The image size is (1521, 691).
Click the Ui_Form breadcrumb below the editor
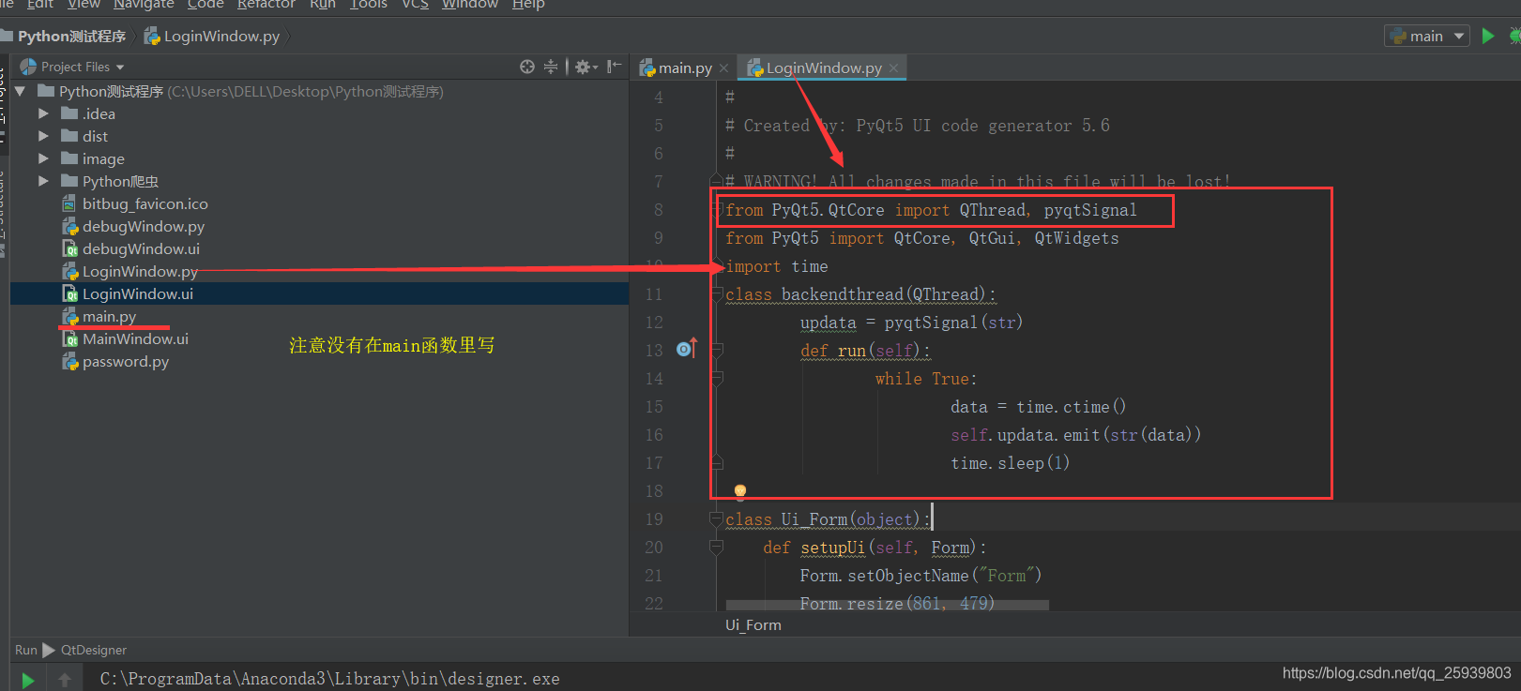pos(753,624)
